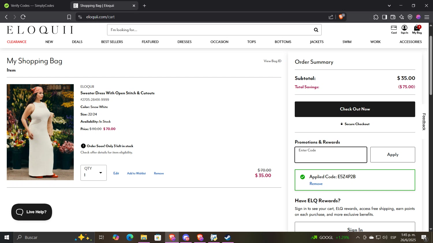Image resolution: width=433 pixels, height=243 pixels.
Task: Click the Edit item link
Action: [116, 173]
